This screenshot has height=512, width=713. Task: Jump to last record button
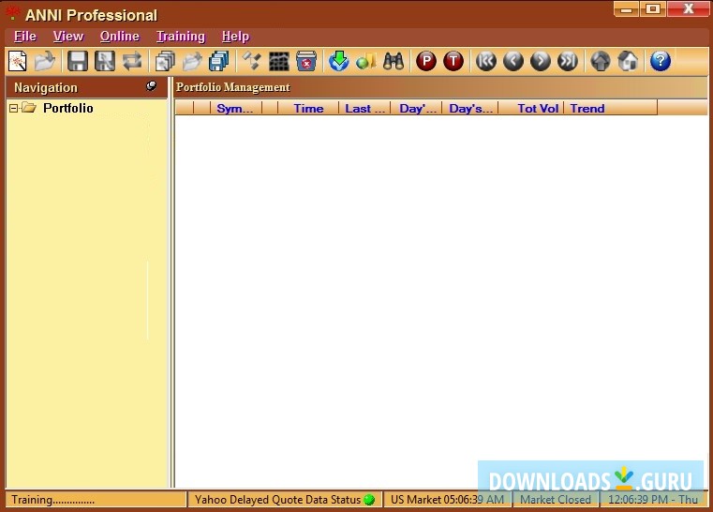568,62
